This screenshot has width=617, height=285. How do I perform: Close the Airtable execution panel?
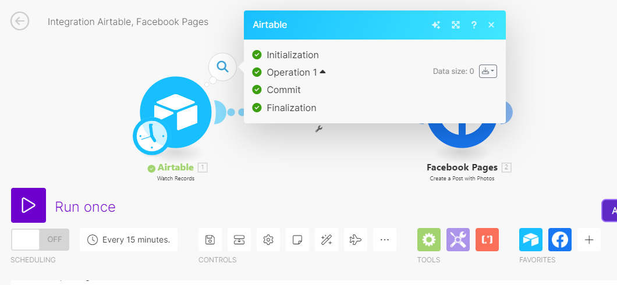click(491, 25)
